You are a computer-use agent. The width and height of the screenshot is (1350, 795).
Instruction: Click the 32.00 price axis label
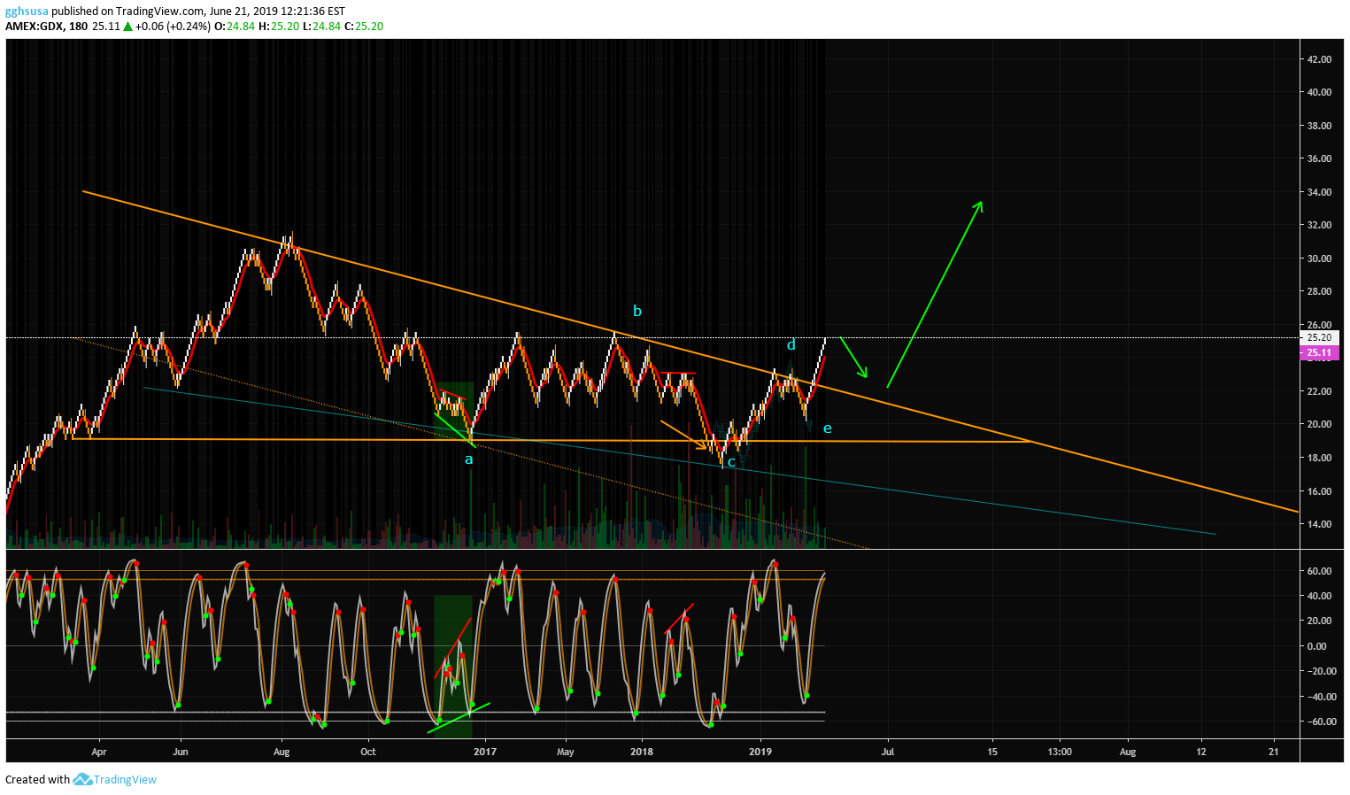coord(1319,225)
